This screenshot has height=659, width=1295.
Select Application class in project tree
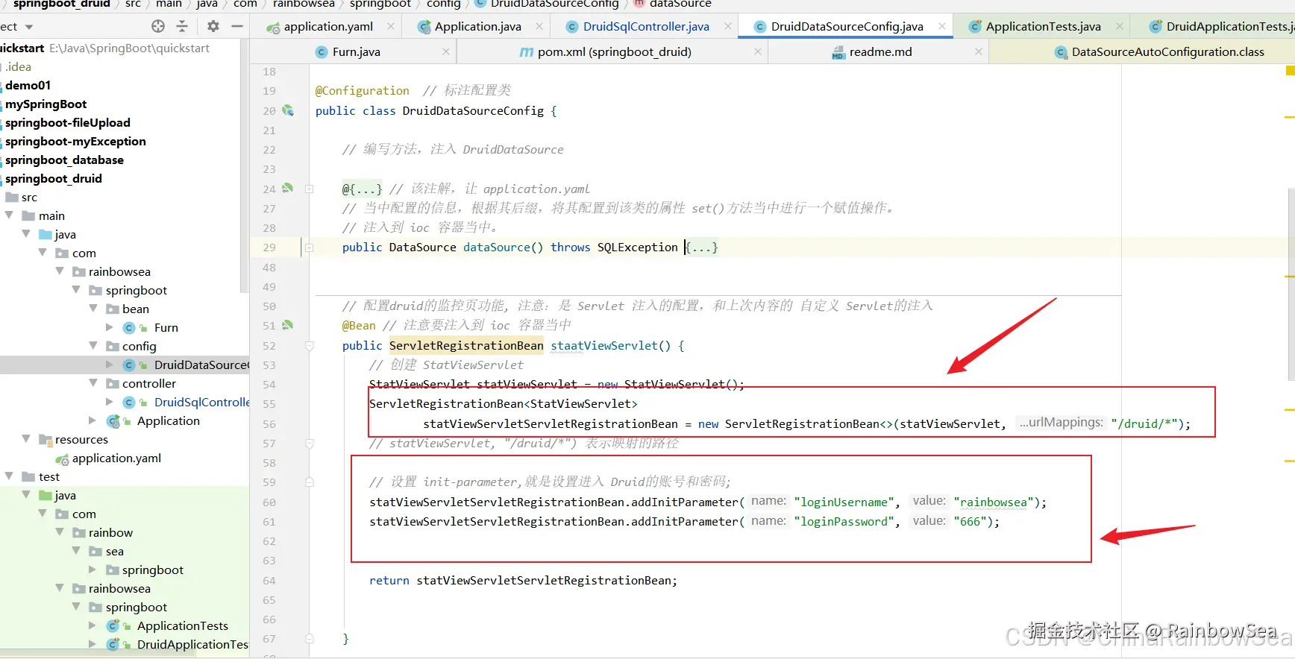click(168, 420)
